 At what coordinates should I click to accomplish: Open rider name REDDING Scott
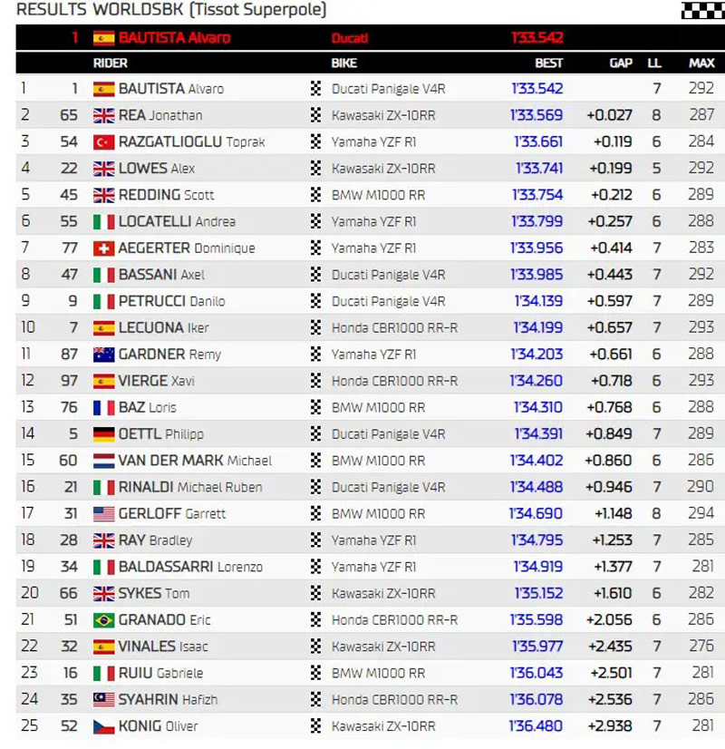coord(167,196)
